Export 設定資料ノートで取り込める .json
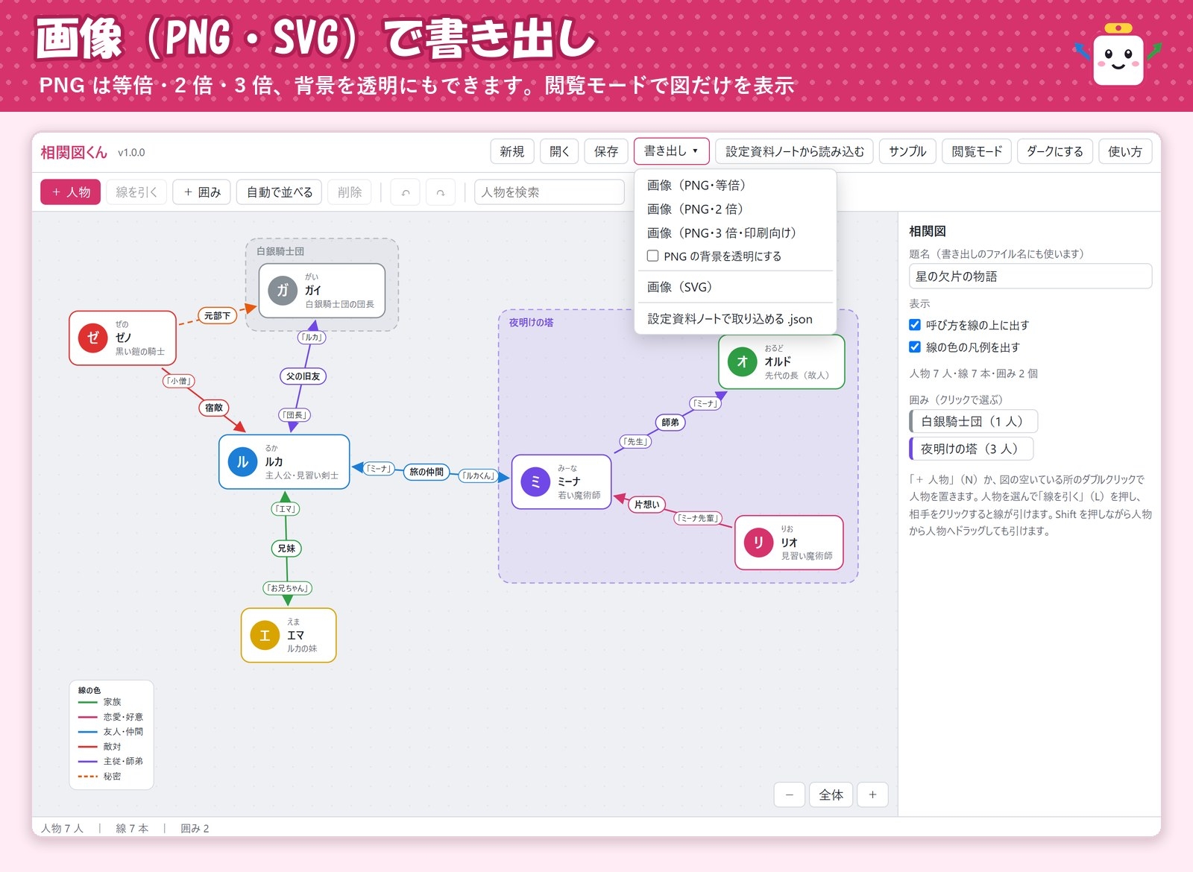The width and height of the screenshot is (1193, 872). click(x=734, y=319)
